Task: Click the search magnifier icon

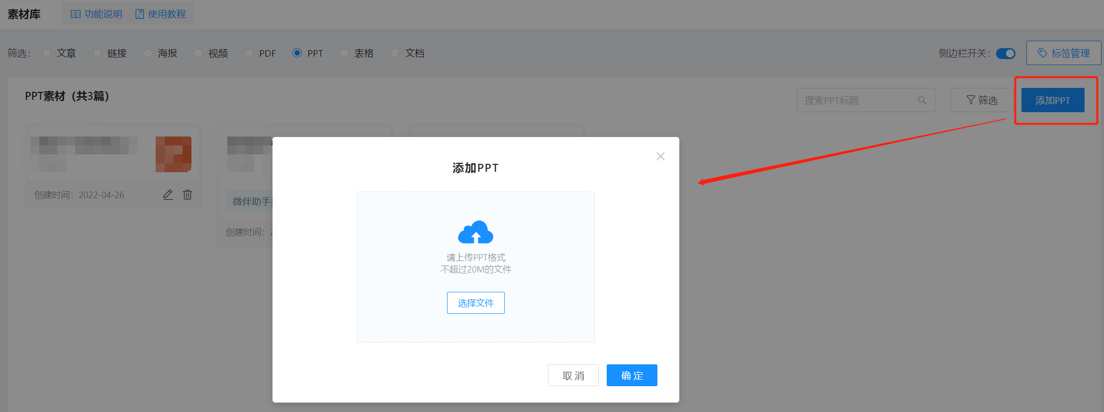Action: coord(922,100)
